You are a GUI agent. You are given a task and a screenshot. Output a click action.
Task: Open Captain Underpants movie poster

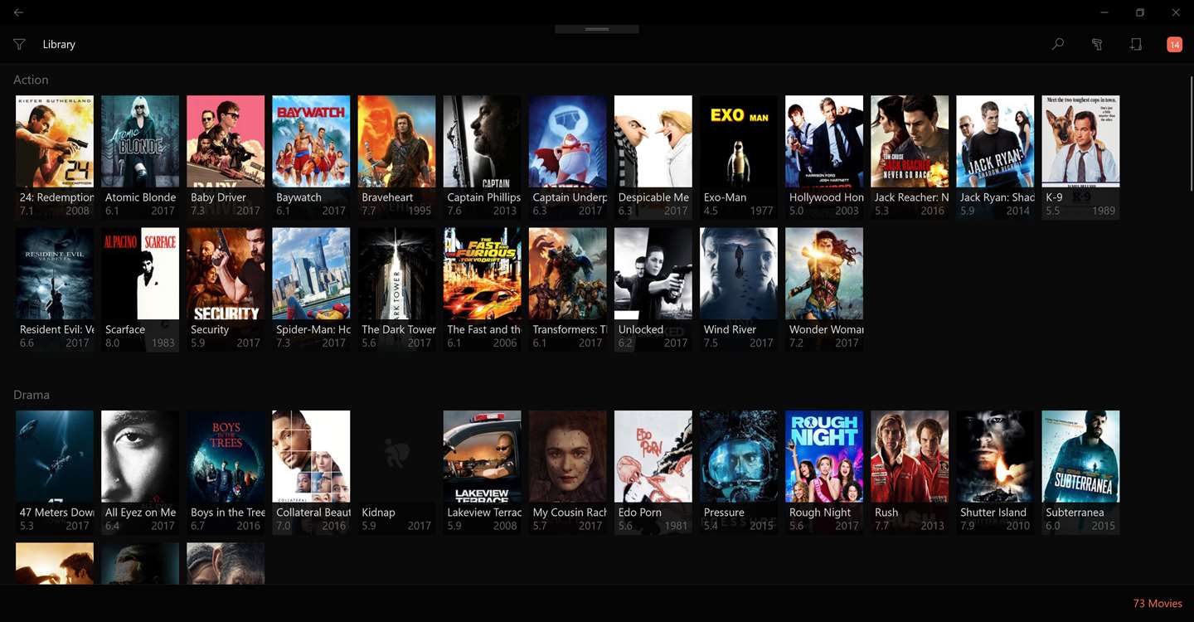coord(567,158)
